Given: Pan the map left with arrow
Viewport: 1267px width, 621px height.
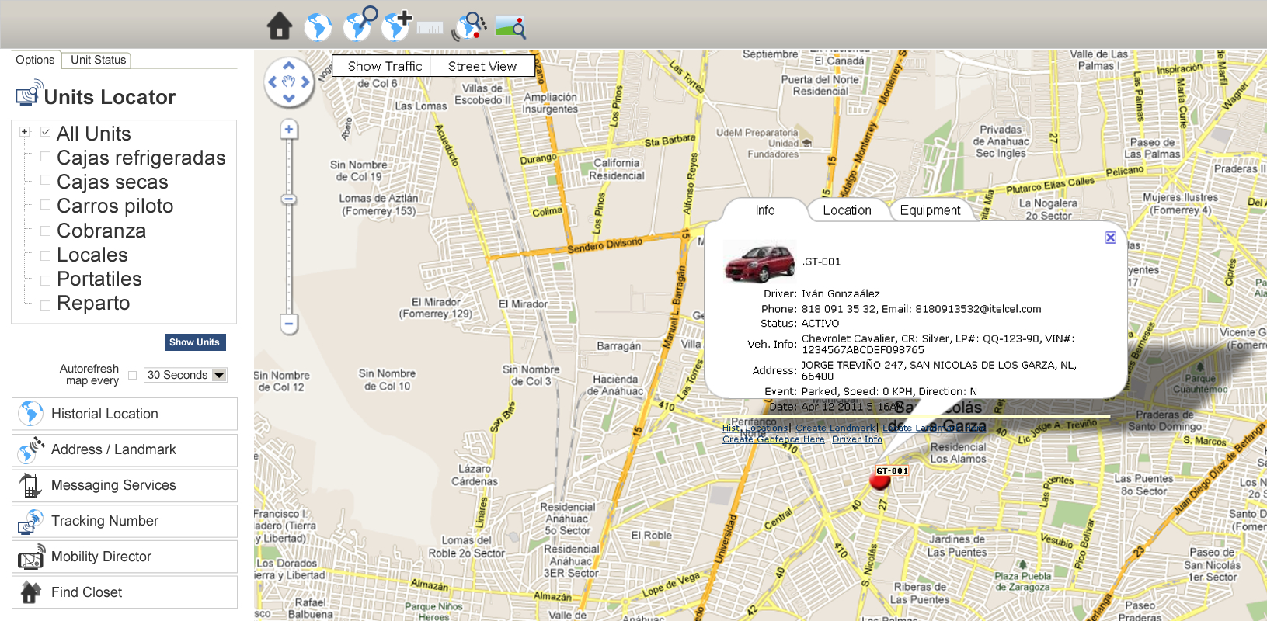Looking at the screenshot, I should point(272,82).
